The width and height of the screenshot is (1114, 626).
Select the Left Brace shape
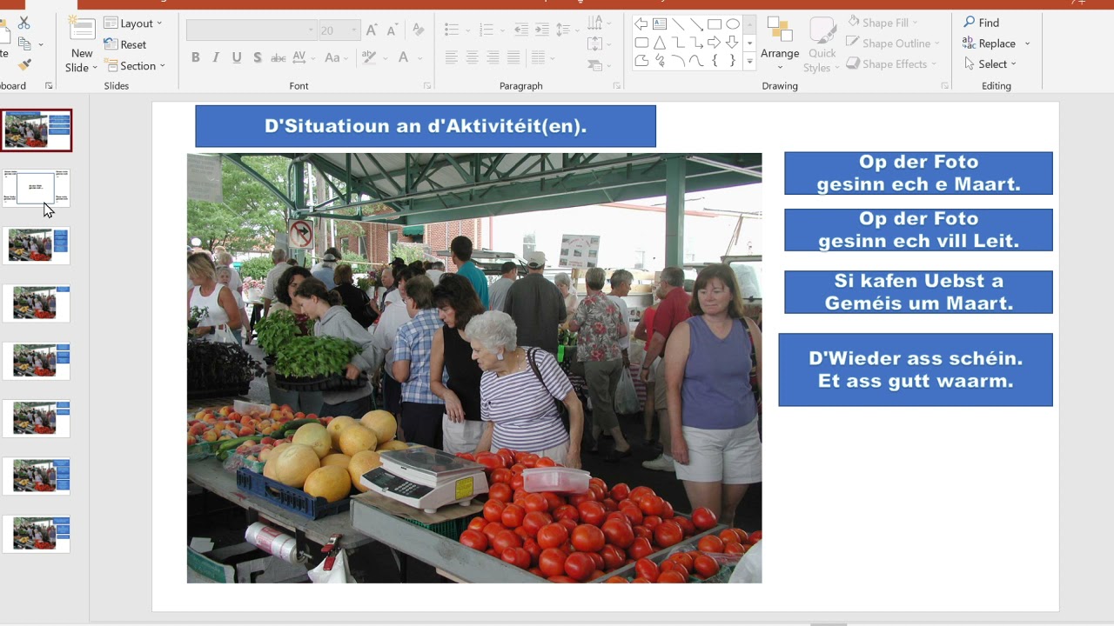(715, 60)
